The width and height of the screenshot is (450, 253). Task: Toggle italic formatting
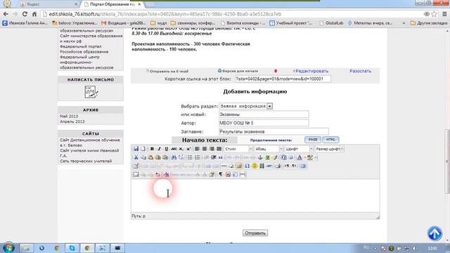click(160, 149)
